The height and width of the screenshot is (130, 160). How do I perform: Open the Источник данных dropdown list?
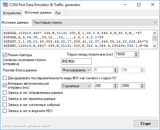(x=95, y=22)
